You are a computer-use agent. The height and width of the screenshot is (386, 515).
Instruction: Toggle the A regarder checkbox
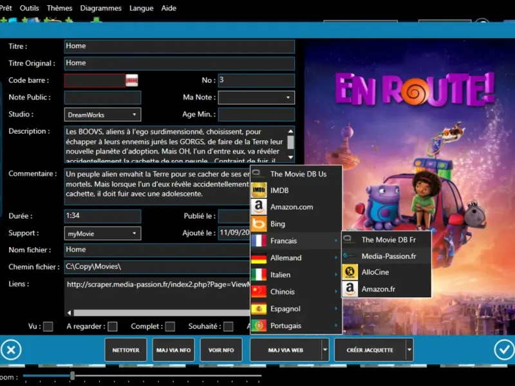click(113, 327)
